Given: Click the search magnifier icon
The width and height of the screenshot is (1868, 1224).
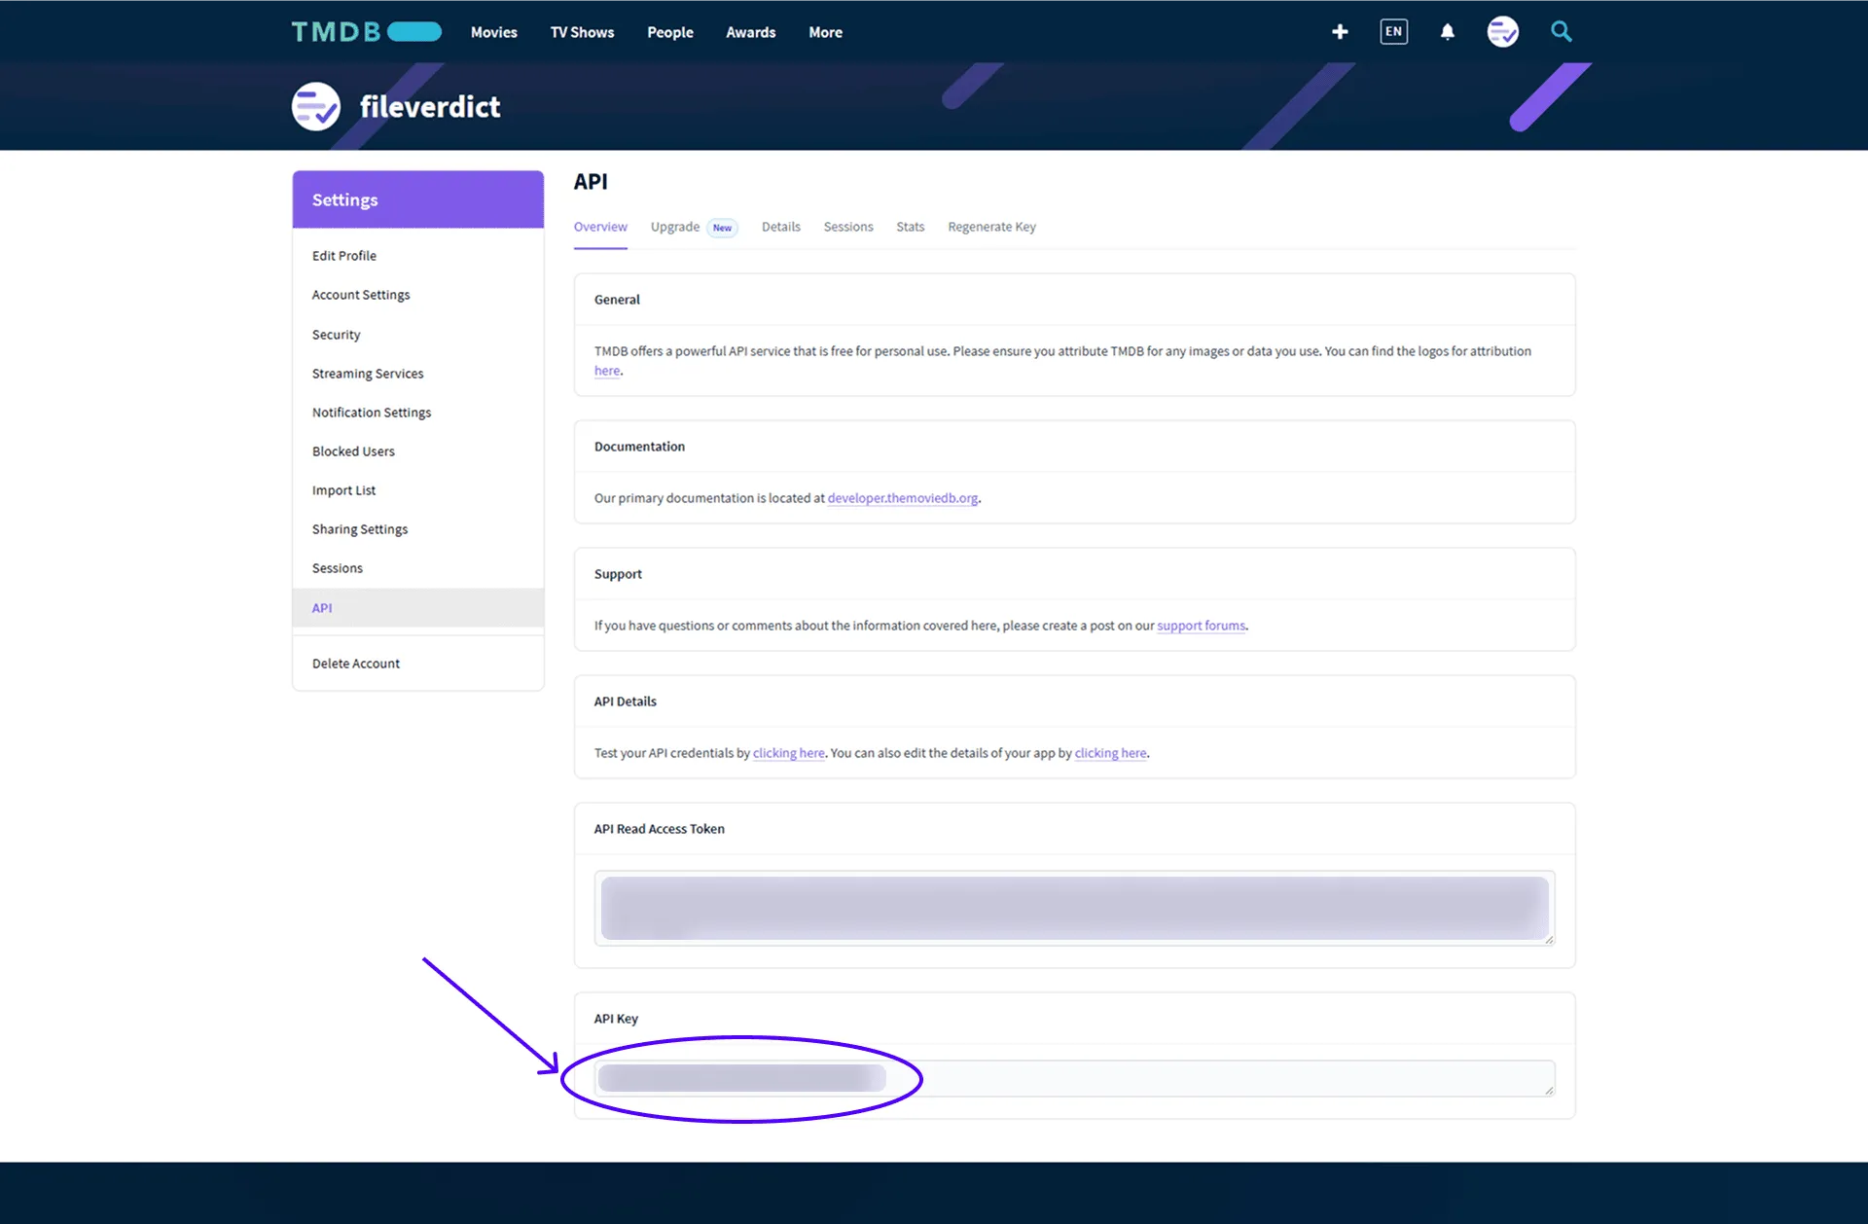Looking at the screenshot, I should [x=1561, y=32].
